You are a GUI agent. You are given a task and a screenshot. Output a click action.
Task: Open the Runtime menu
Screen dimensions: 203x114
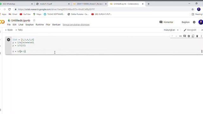pos(40,25)
